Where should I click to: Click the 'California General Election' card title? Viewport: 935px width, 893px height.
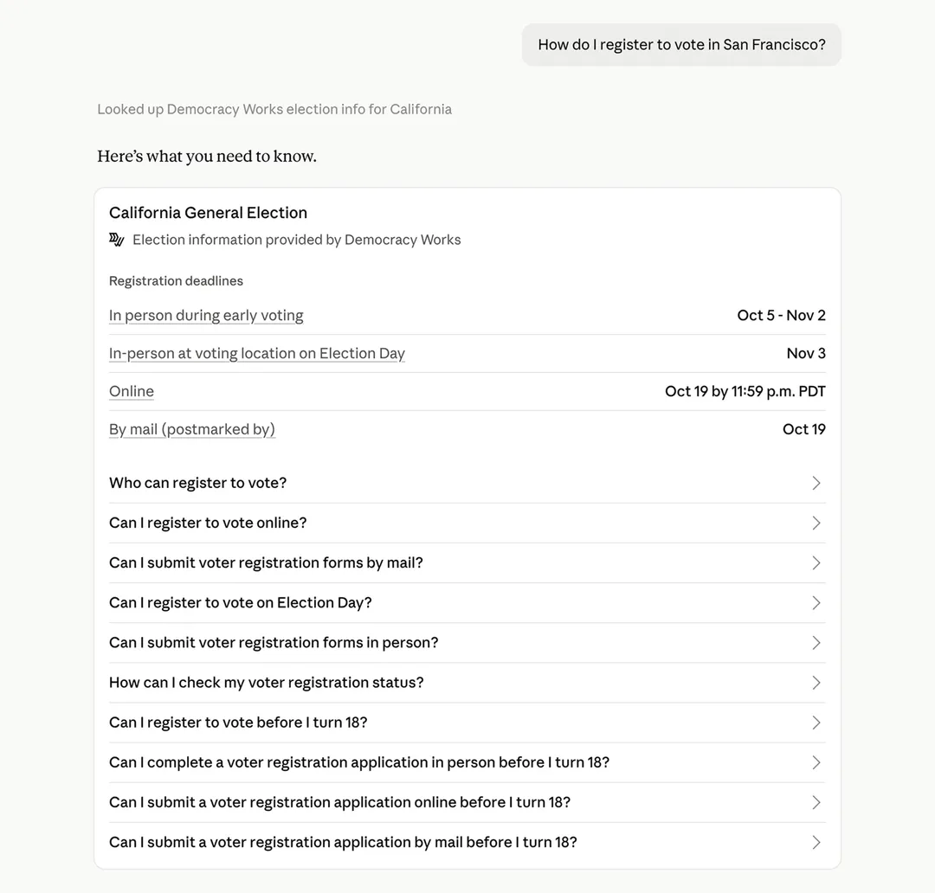tap(208, 213)
